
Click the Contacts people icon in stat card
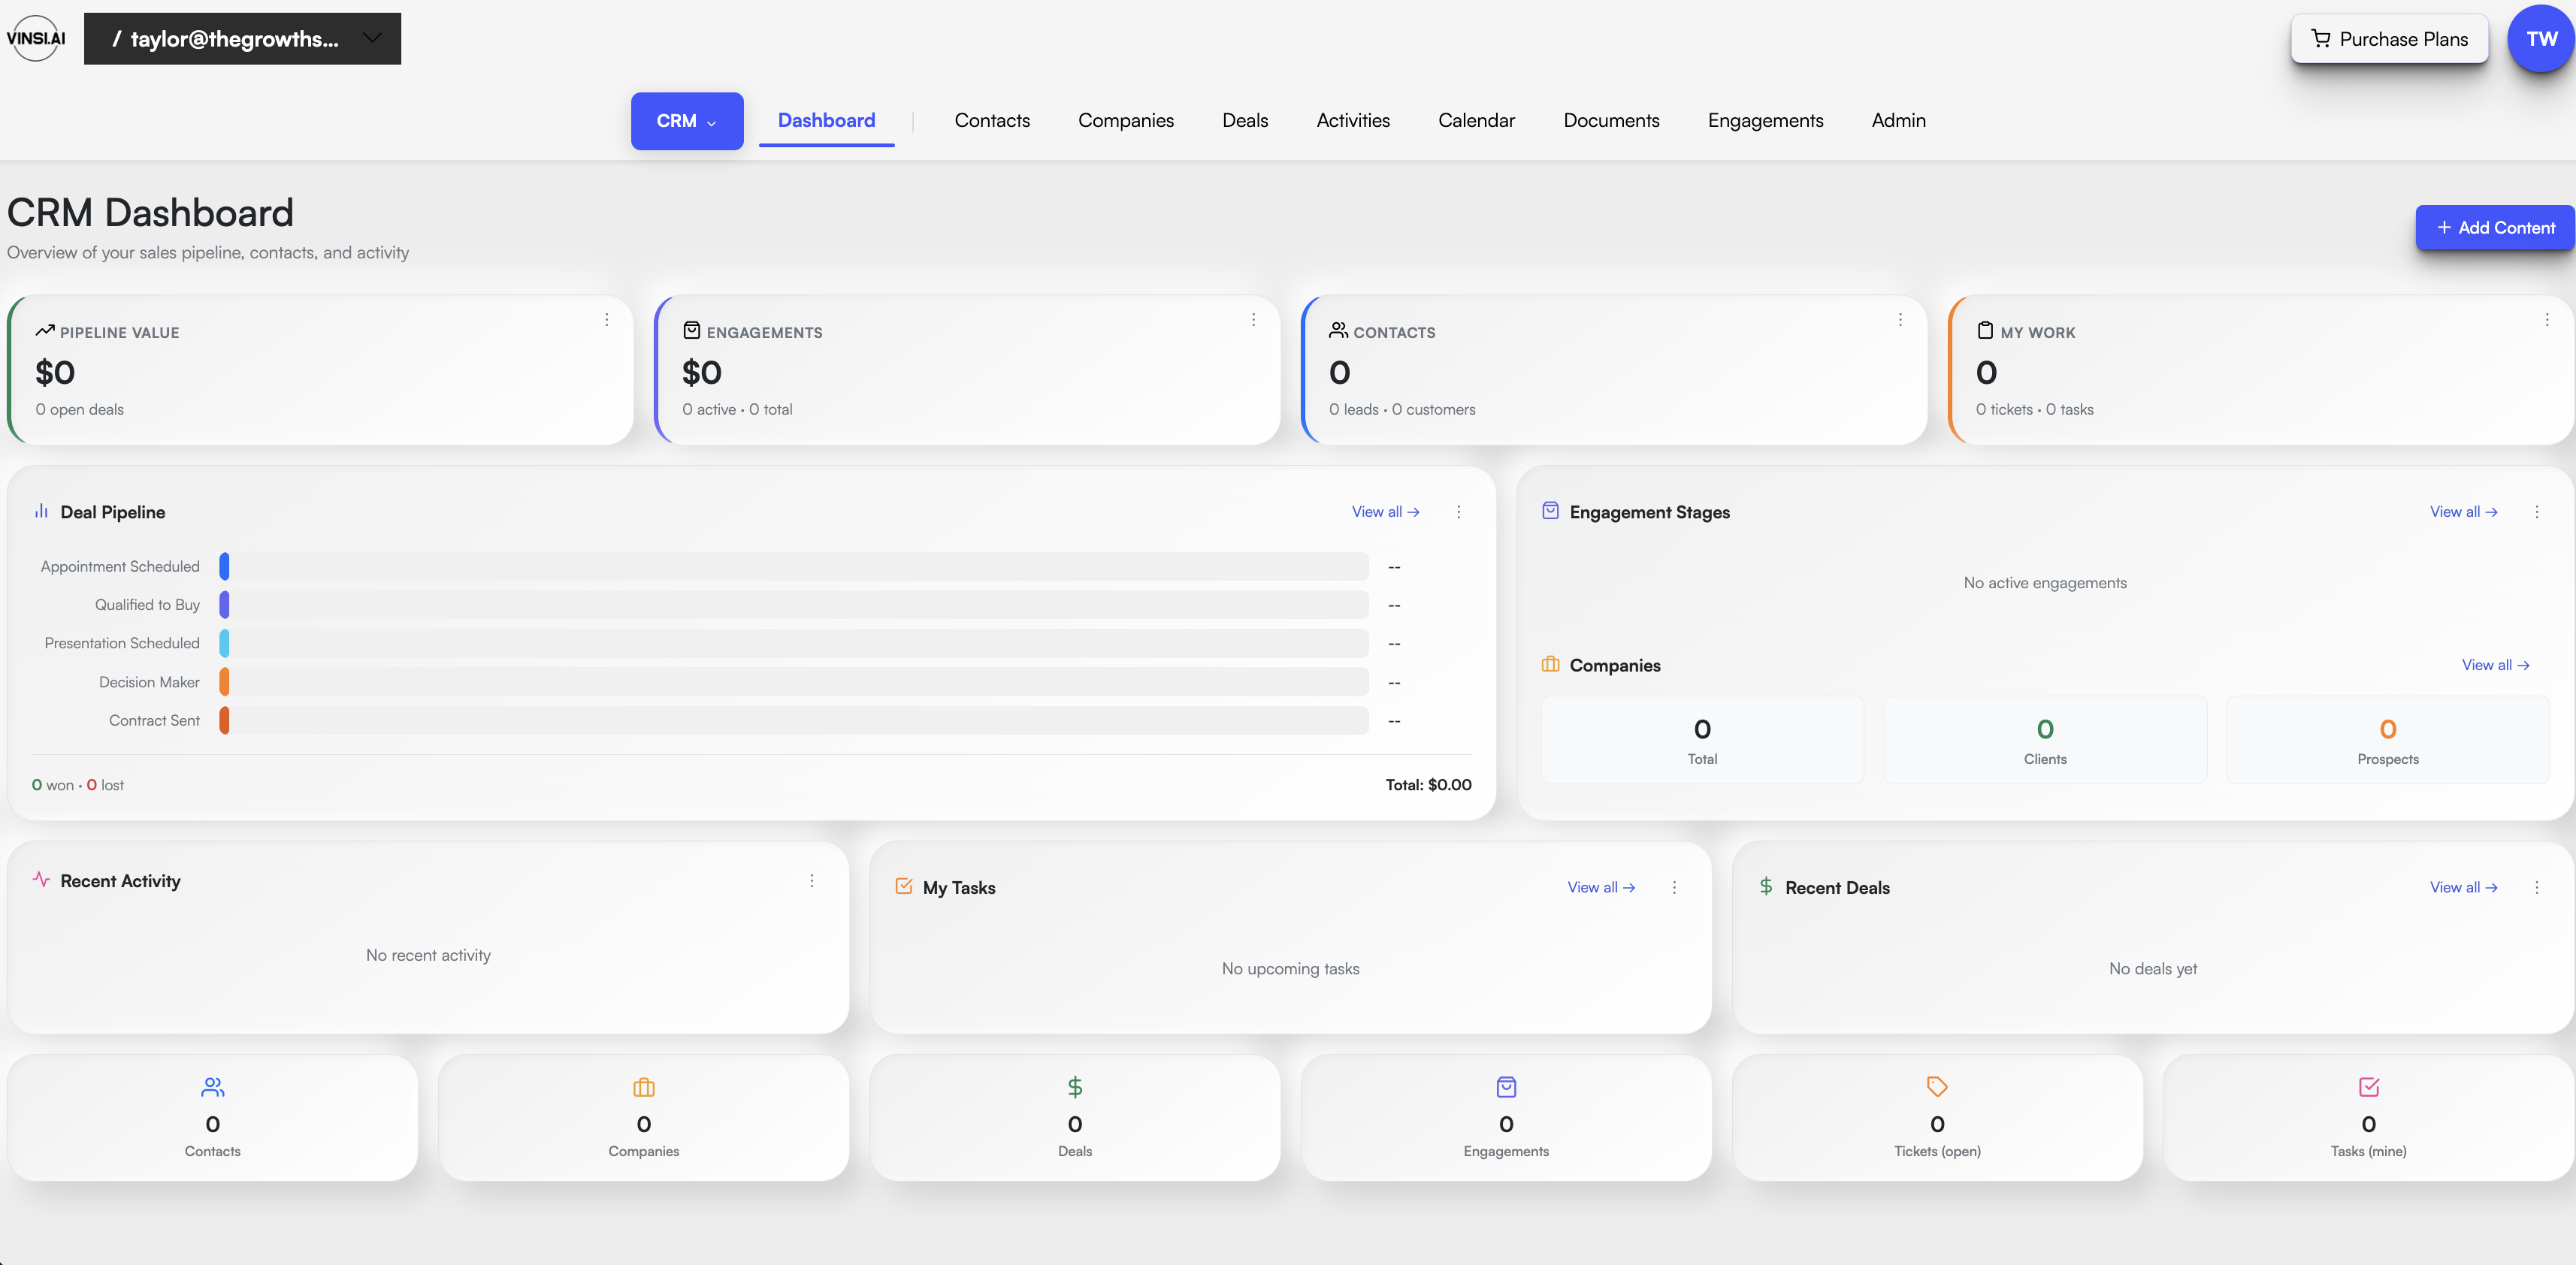1338,330
